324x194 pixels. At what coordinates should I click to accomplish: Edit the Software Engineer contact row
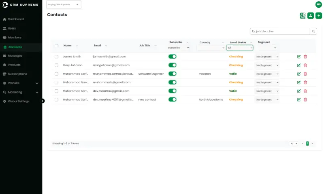[x=298, y=74]
